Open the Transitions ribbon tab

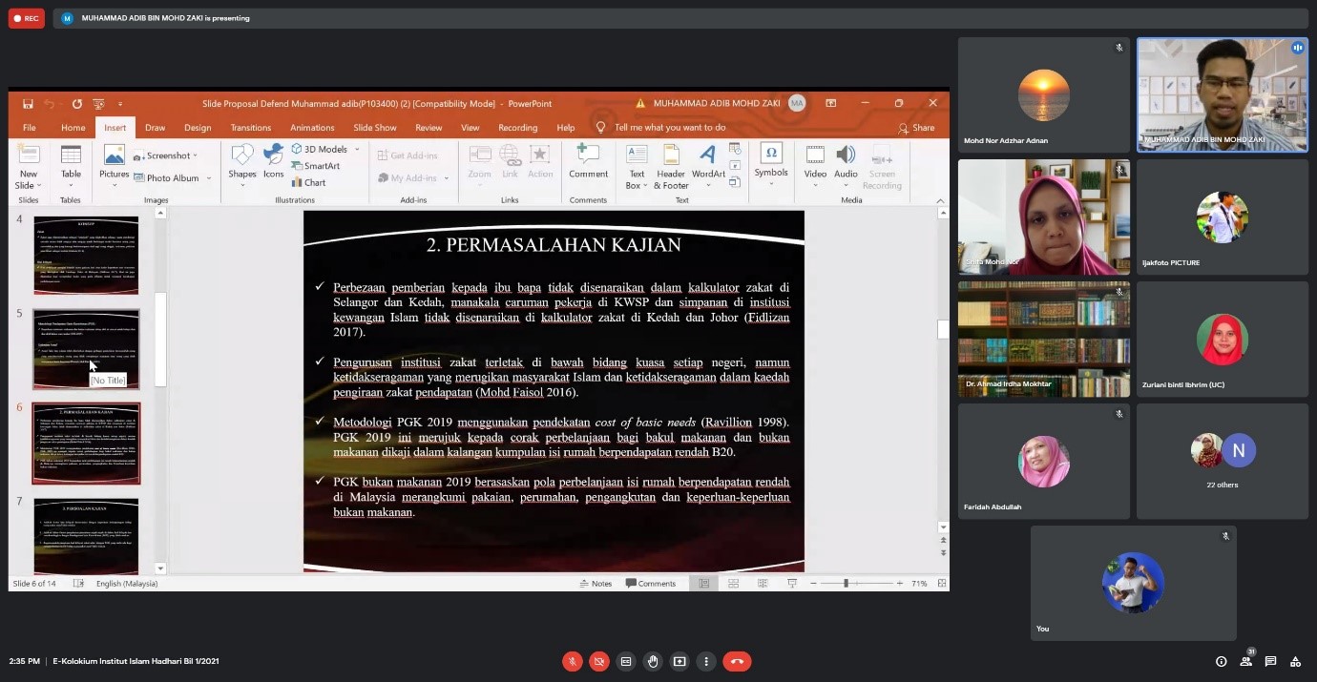click(x=251, y=128)
